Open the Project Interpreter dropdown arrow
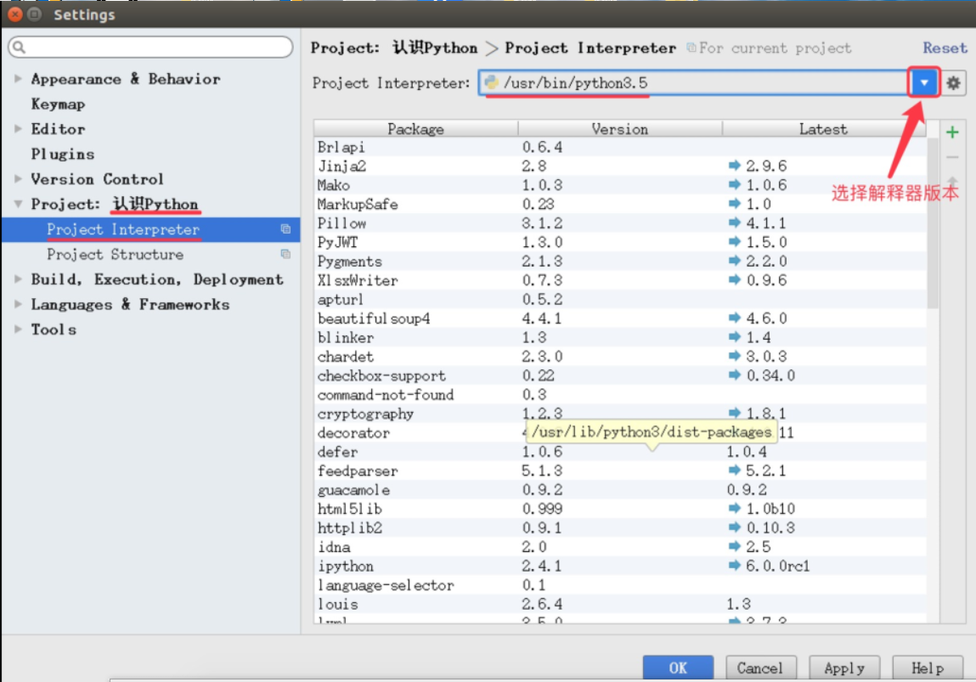 (x=923, y=82)
